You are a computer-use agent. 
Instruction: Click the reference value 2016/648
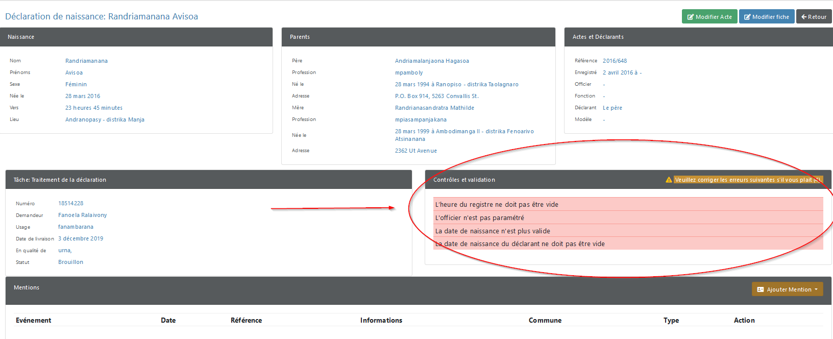(615, 61)
